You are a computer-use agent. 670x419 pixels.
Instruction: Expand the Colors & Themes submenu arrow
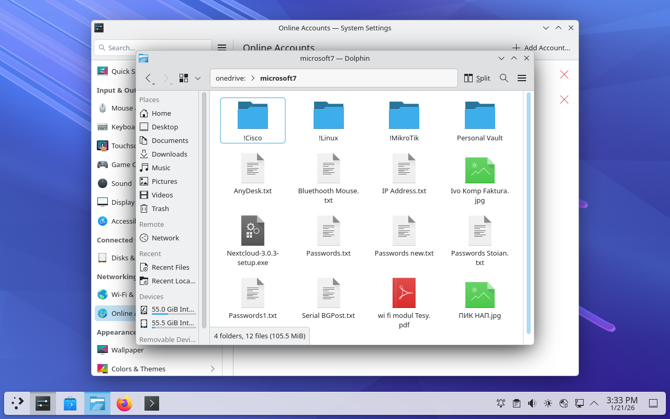coord(213,369)
